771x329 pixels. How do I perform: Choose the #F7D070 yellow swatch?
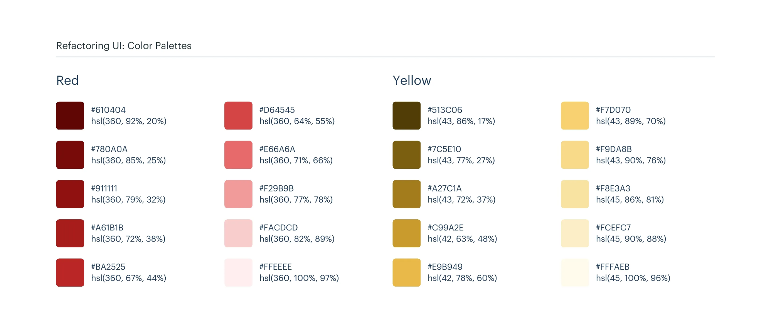point(575,116)
